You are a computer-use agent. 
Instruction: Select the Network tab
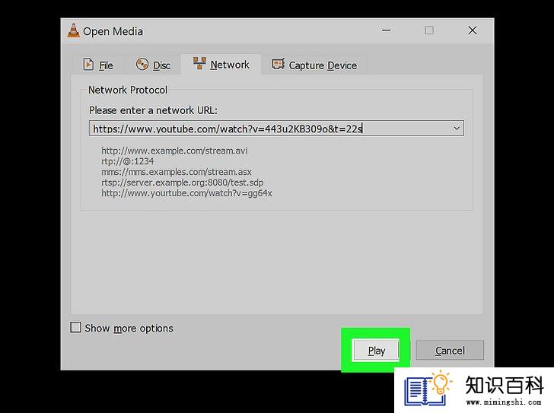[221, 64]
